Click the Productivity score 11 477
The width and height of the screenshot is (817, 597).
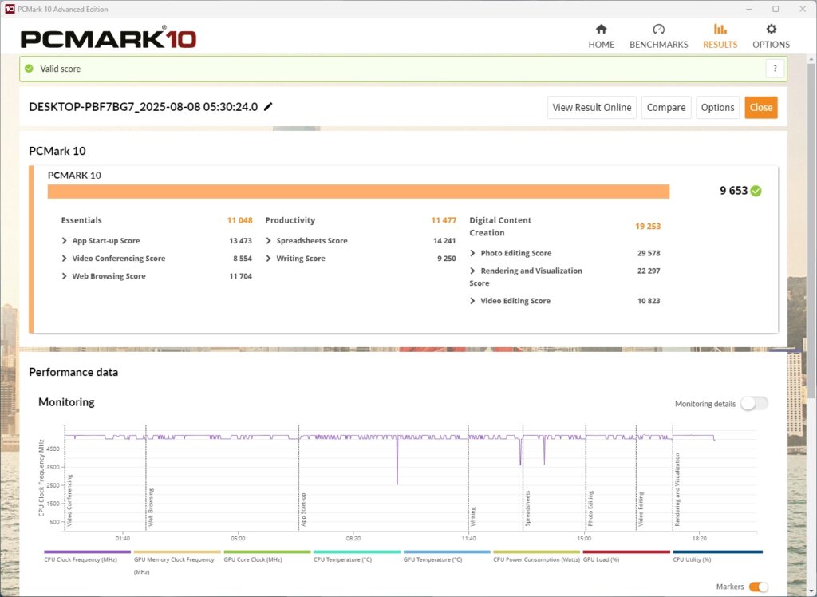coord(444,220)
